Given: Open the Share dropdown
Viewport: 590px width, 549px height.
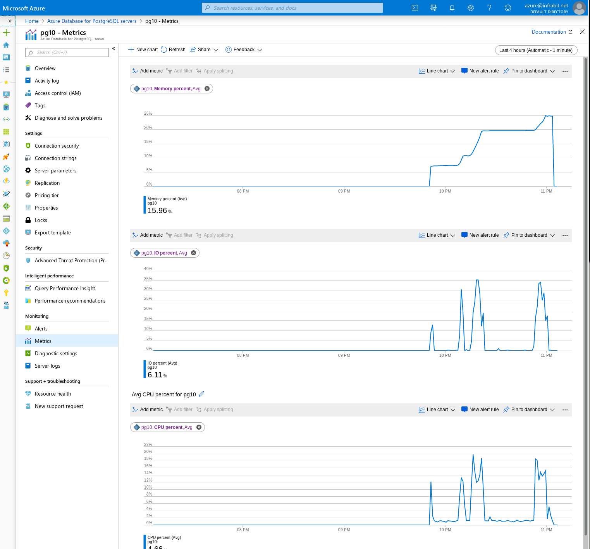Looking at the screenshot, I should click(204, 50).
